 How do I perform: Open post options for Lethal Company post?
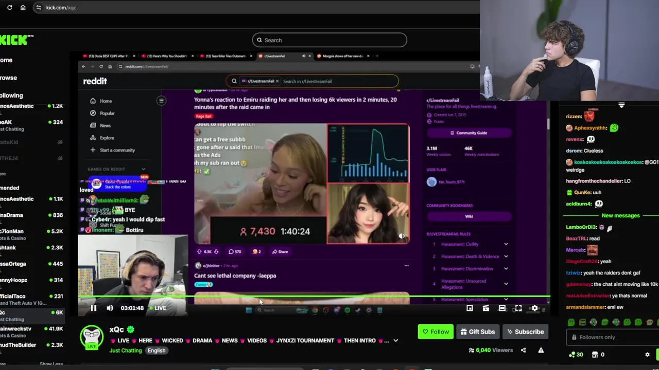406,266
